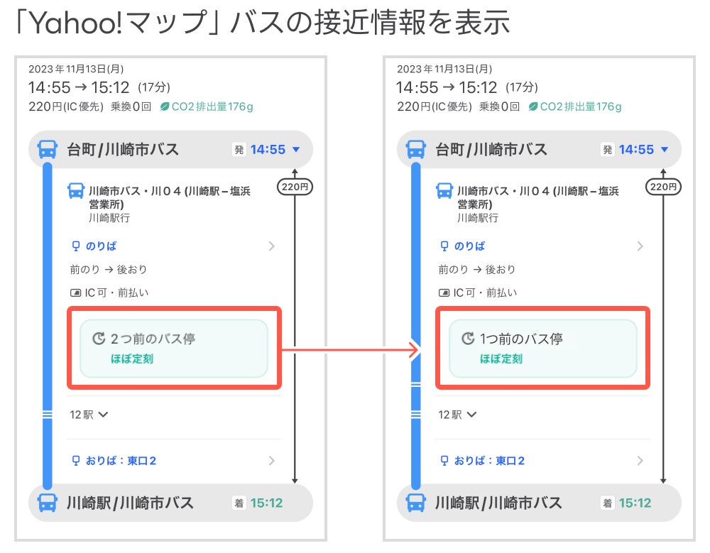
Task: Open おりば：東口2 link in left panel
Action: (x=173, y=461)
